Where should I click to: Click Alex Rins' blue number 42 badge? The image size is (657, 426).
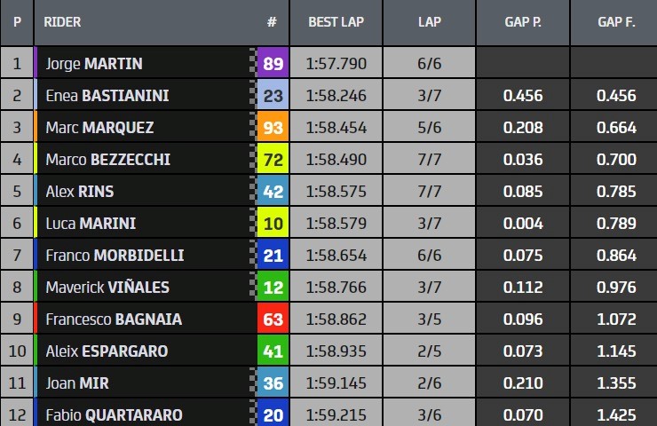[273, 191]
